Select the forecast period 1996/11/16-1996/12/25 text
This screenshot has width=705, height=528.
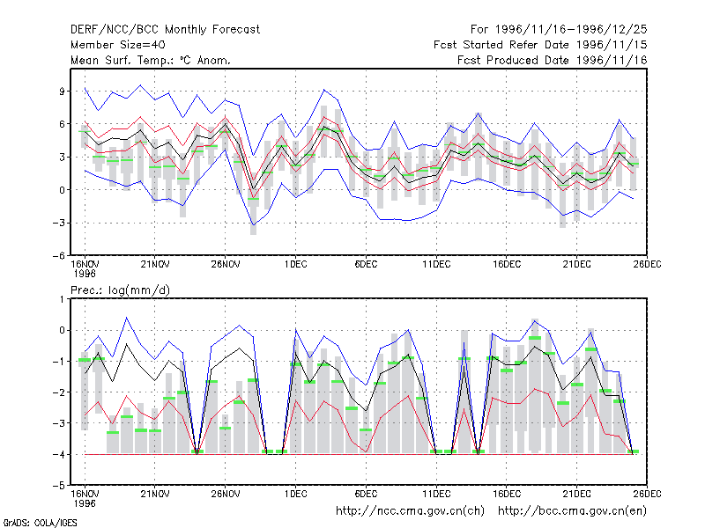pyautogui.click(x=559, y=30)
